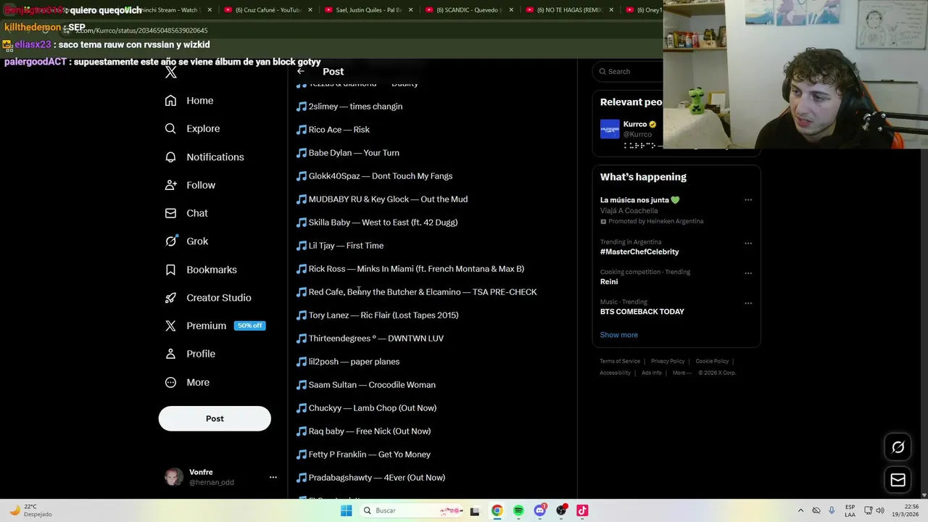Open Chrome from taskbar
This screenshot has height=522, width=928.
pyautogui.click(x=497, y=510)
